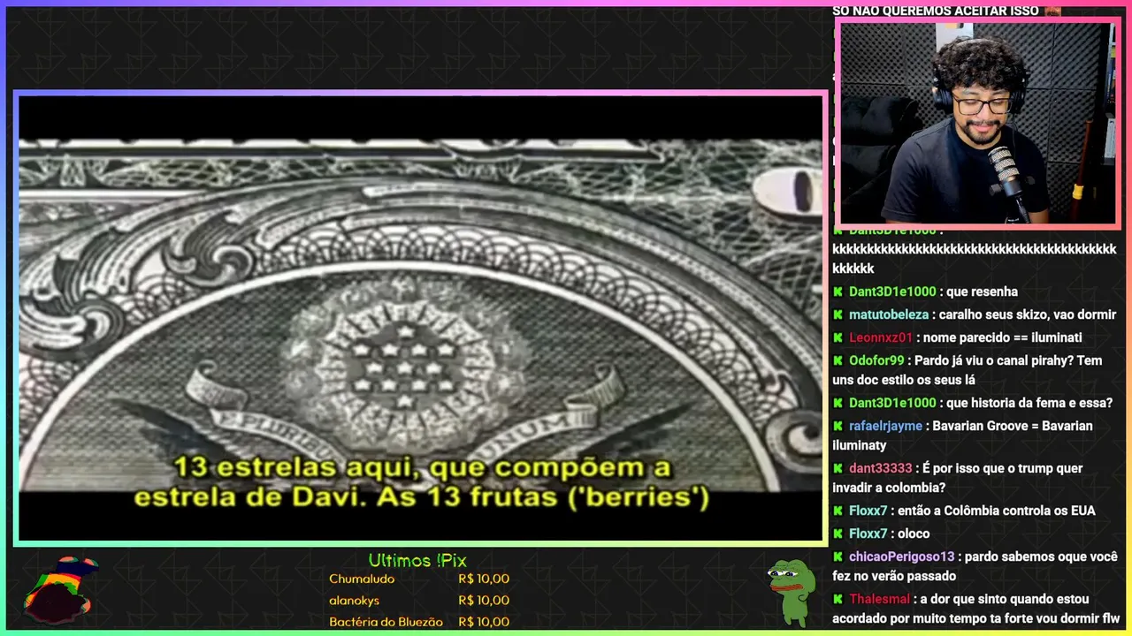The image size is (1132, 636).
Task: Click Thalesmal's message 'a dor que sinto'
Action: pyautogui.click(x=975, y=609)
